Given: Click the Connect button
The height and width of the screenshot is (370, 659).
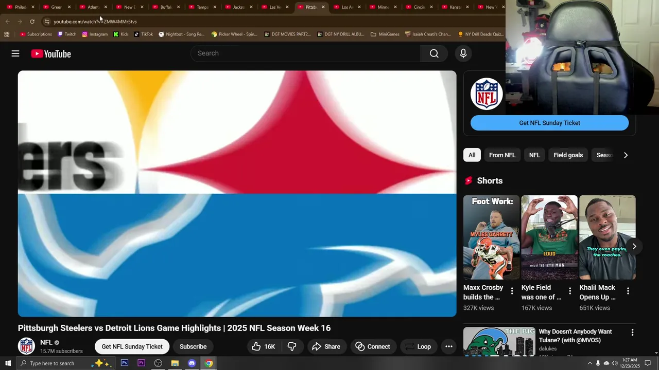Looking at the screenshot, I should point(373,346).
